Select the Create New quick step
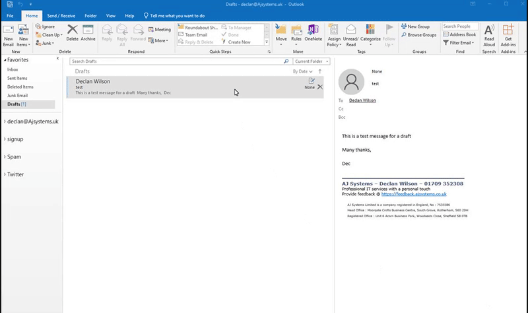Screen dimensions: 528x313 coord(236,42)
